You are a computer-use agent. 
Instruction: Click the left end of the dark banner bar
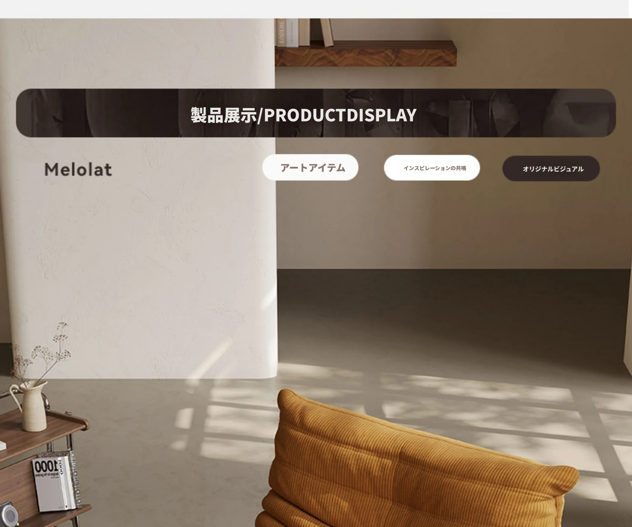(x=28, y=113)
